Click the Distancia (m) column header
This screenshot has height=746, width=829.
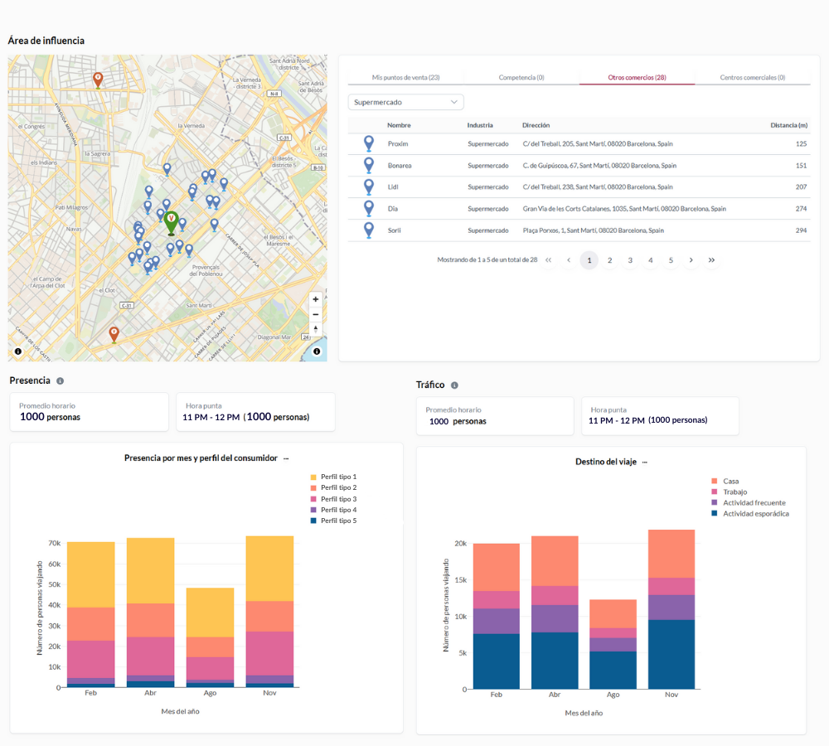[788, 126]
